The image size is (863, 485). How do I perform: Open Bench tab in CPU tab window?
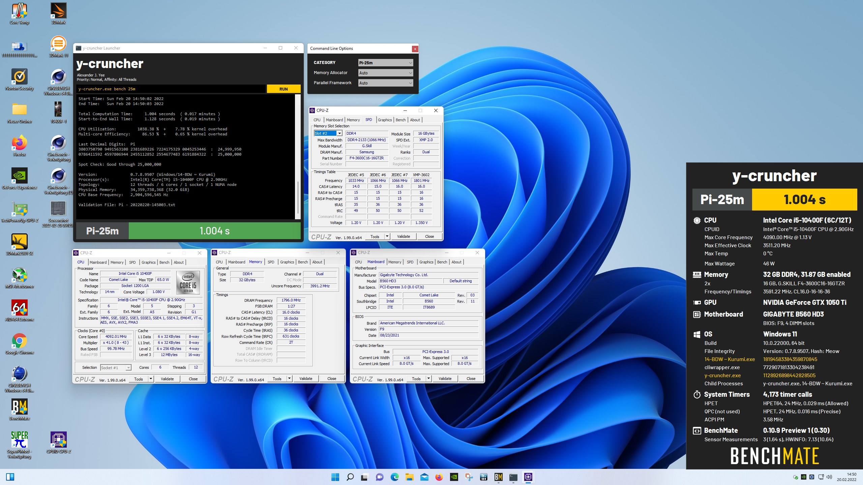pos(164,262)
